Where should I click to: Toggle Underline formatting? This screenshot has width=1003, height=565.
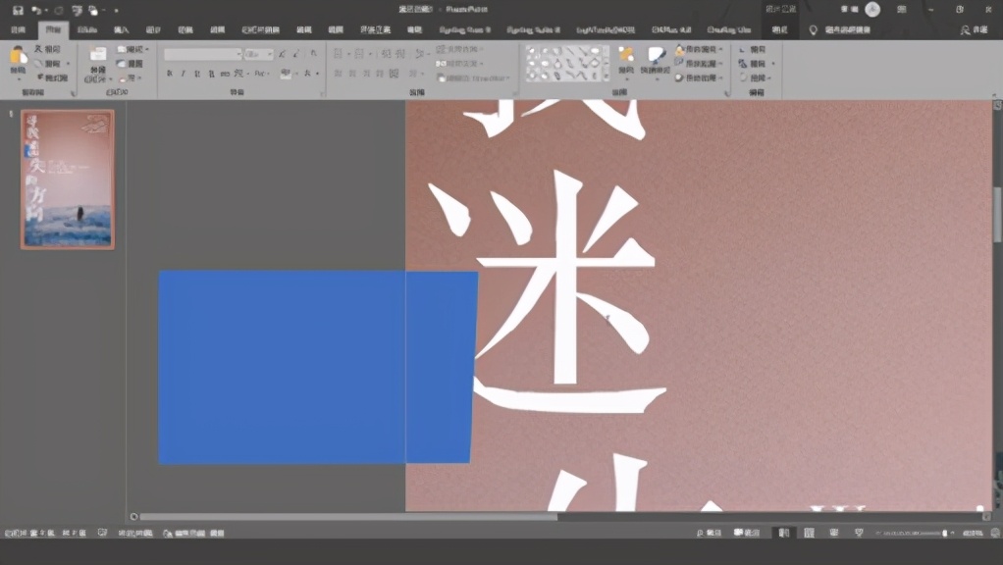coord(197,75)
